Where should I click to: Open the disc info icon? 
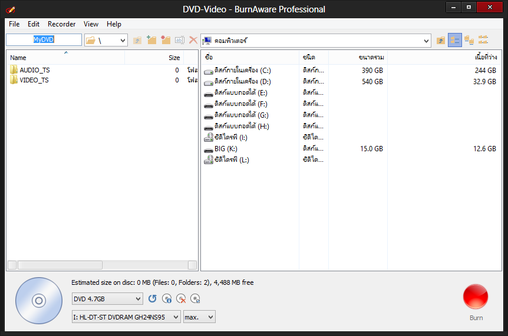point(167,298)
